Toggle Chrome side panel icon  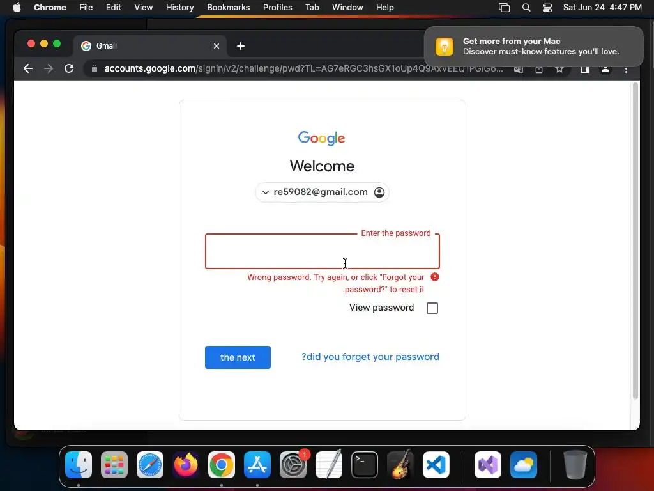click(585, 70)
